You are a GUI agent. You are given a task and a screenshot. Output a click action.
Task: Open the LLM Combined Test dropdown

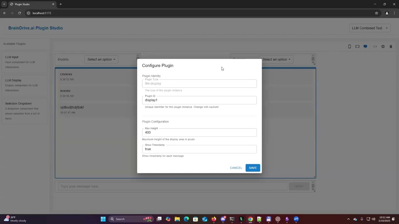[370, 28]
